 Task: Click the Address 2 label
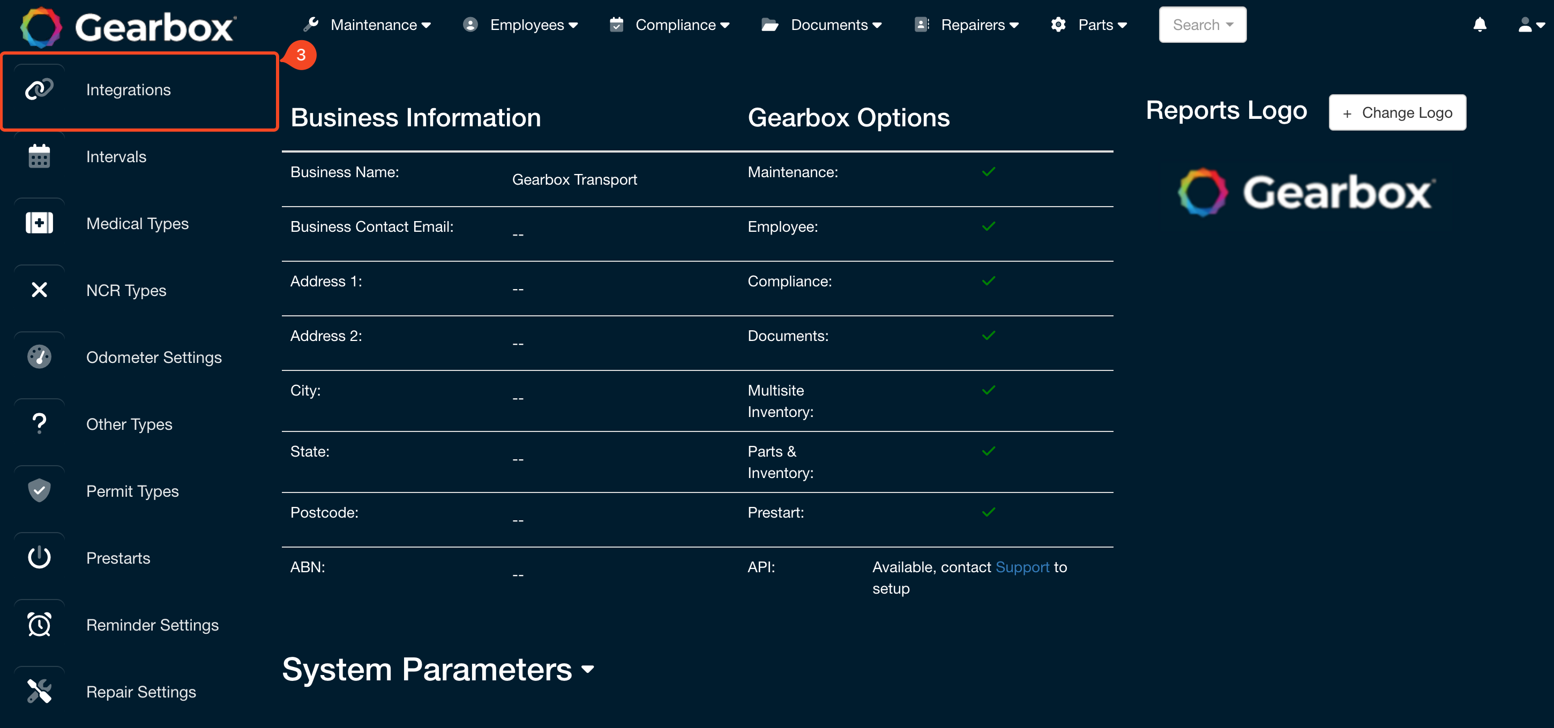[x=326, y=336]
